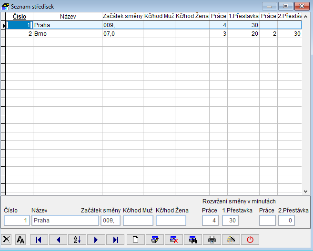The width and height of the screenshot is (313, 251).
Task: Focus the empty second Práce field
Action: tap(267, 220)
